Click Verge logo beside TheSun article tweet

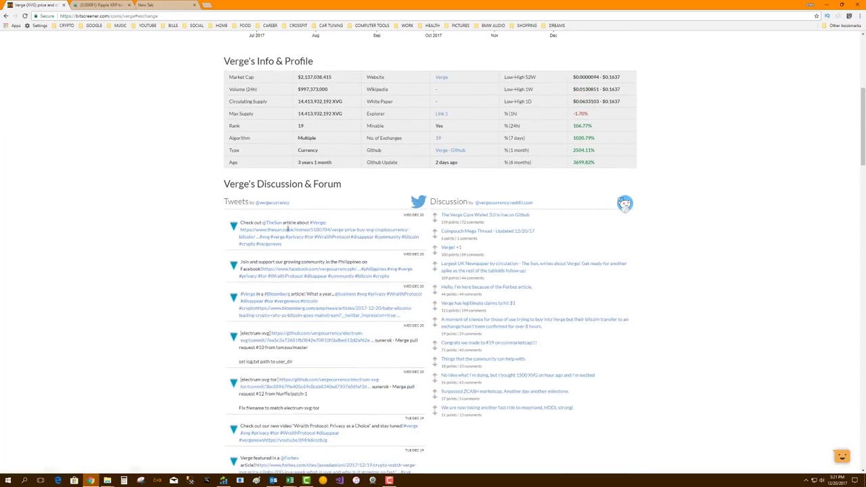pos(233,226)
